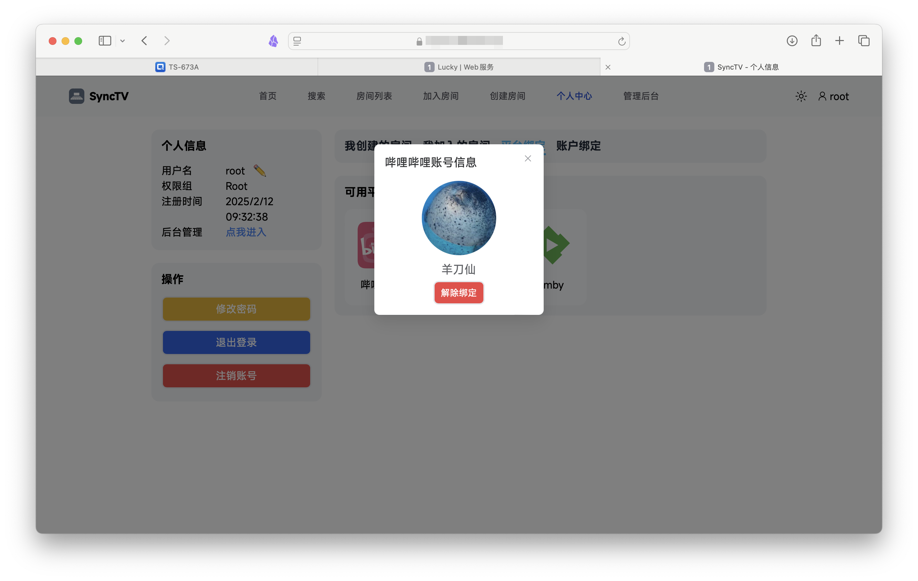Toggle the light/dark theme sun icon
The height and width of the screenshot is (581, 918).
tap(801, 97)
